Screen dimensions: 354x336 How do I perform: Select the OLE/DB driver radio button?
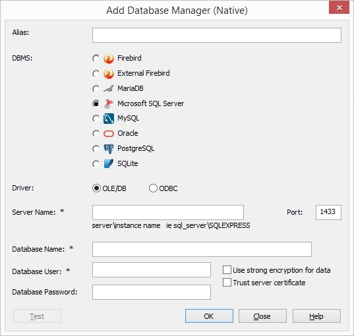(x=96, y=188)
